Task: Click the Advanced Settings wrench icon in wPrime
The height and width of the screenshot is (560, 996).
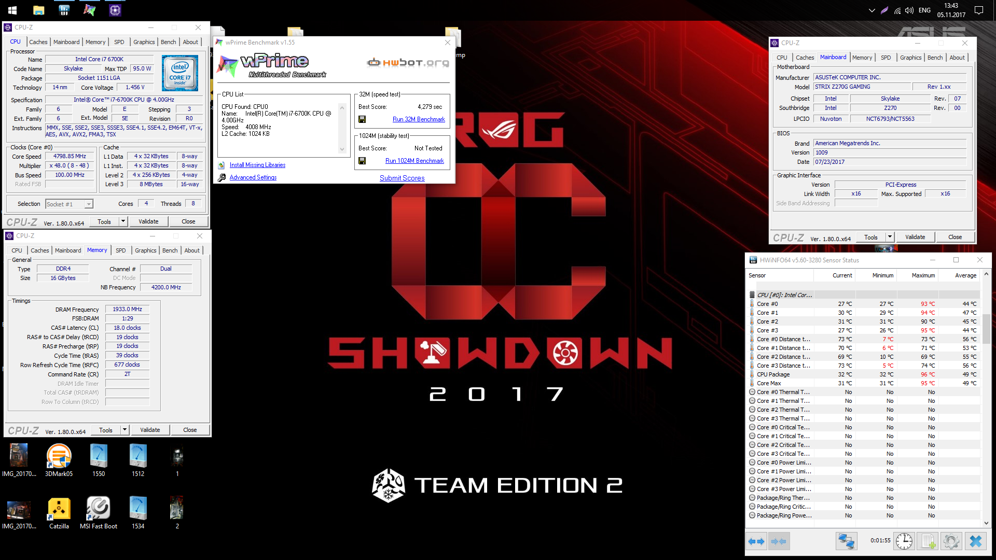Action: coord(222,177)
